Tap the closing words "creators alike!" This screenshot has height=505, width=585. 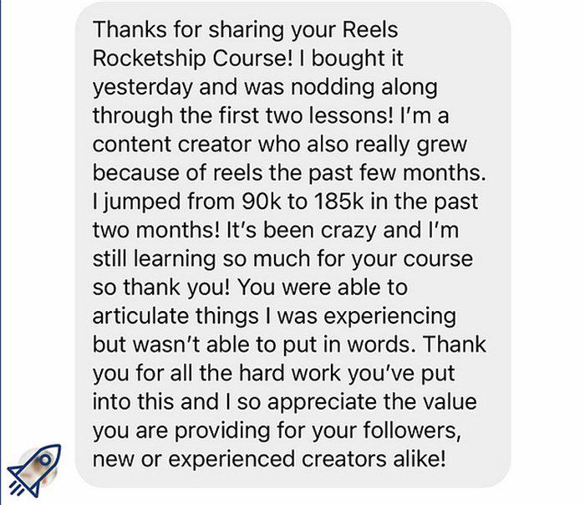click(374, 460)
